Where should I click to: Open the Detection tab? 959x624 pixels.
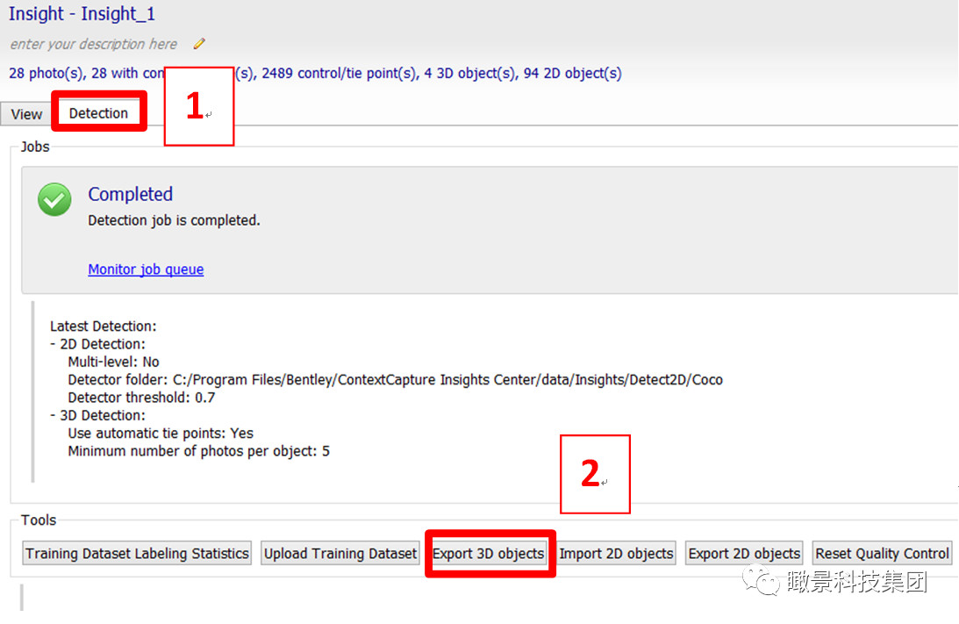(x=98, y=113)
